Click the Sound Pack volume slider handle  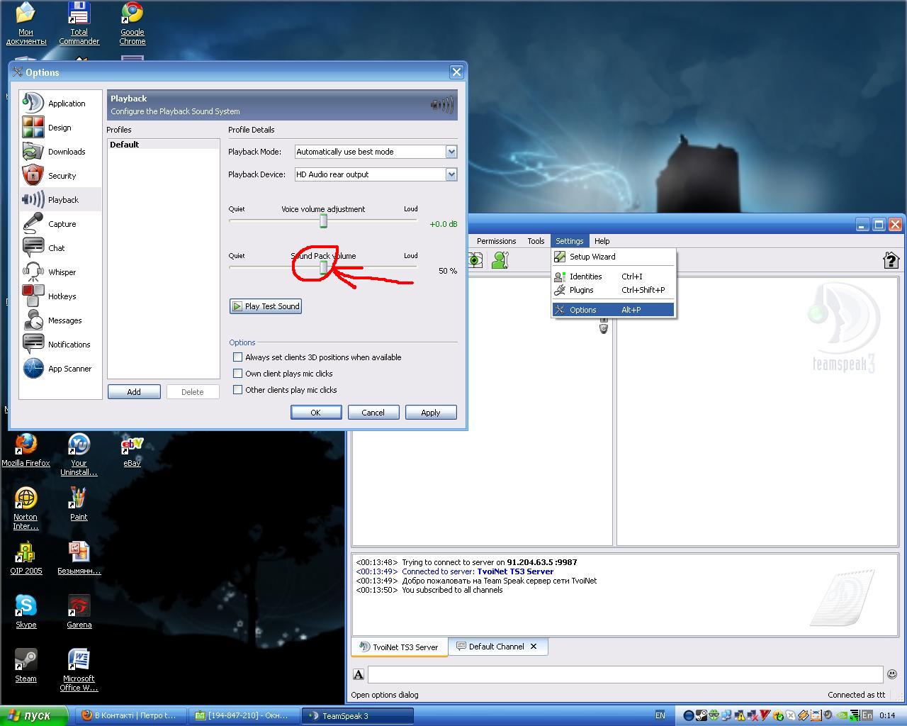click(323, 268)
